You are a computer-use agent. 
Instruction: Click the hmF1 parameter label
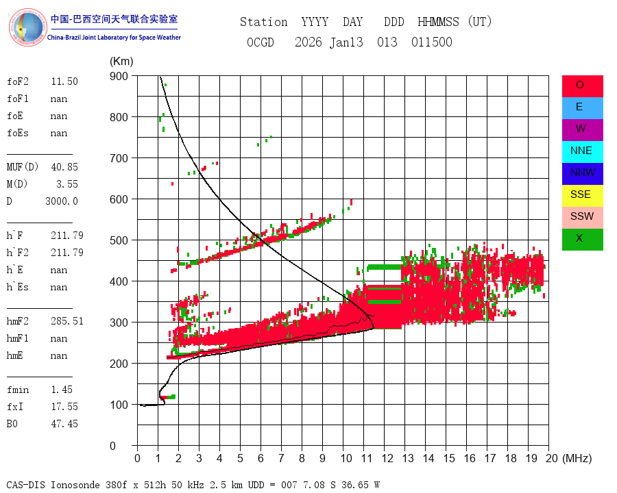18,338
